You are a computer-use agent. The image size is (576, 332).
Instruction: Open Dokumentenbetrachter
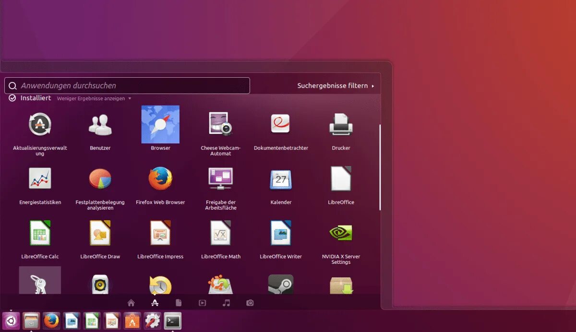click(281, 125)
